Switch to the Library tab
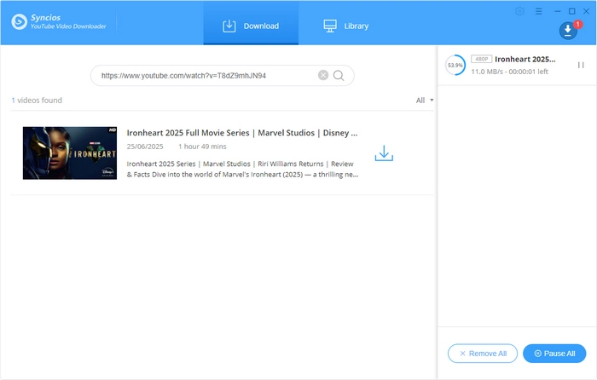Screen dimensions: 597x380 point(345,26)
